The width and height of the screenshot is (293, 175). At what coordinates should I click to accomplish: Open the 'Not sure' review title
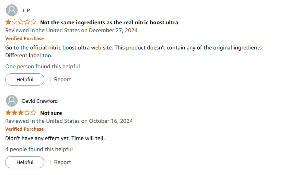click(x=51, y=113)
